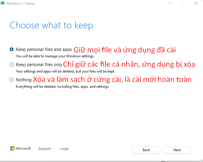Screen dimensions: 203x162
Task: Click the 'Choose what to keep' heading
Action: point(51,25)
